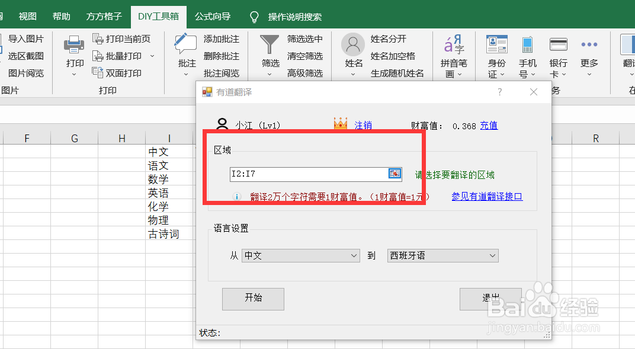Click the ID Card (身份证) icon

(x=496, y=44)
